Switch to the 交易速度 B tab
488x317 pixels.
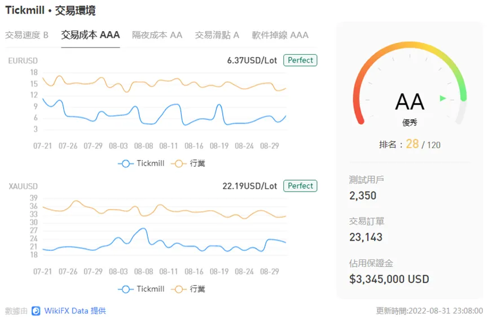27,35
